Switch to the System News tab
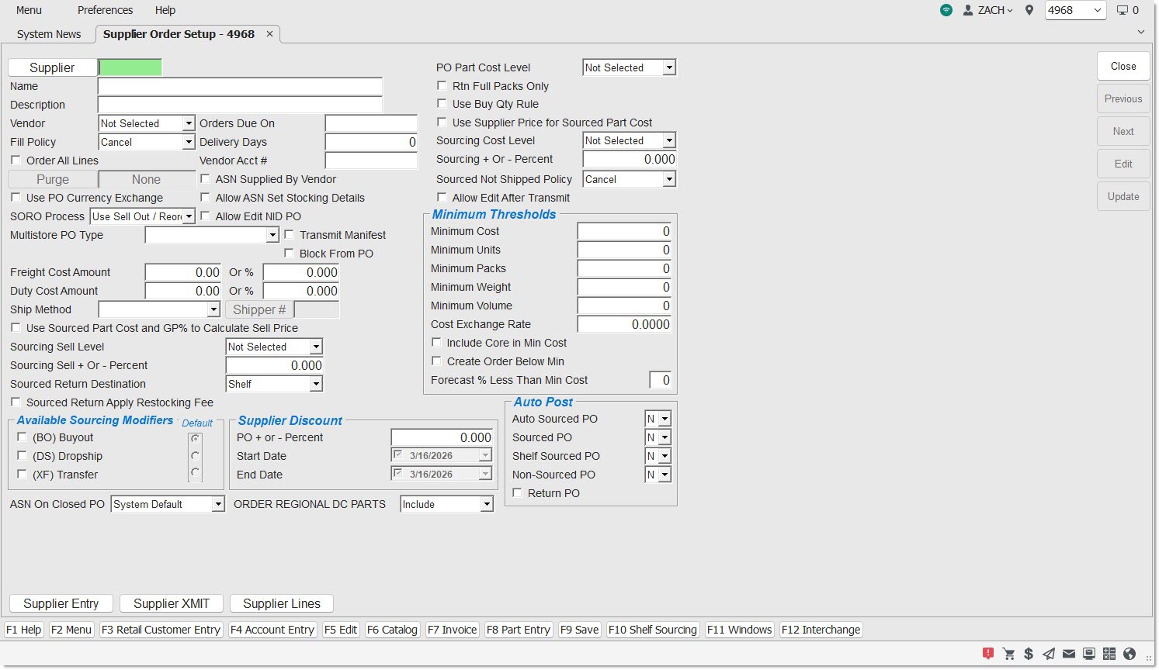 pos(49,34)
